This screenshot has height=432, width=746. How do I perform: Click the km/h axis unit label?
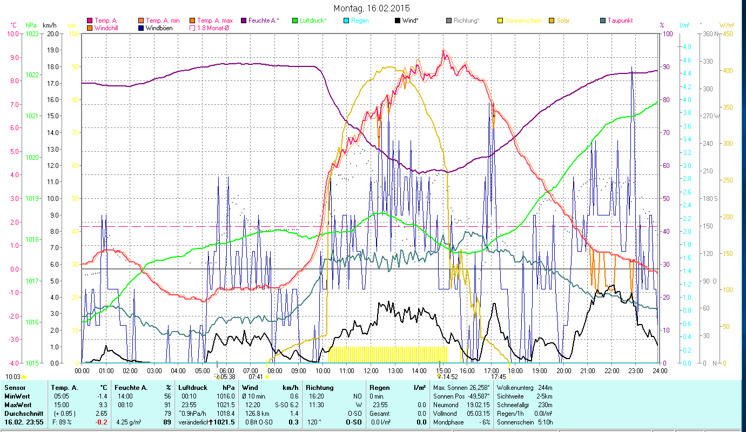(49, 25)
